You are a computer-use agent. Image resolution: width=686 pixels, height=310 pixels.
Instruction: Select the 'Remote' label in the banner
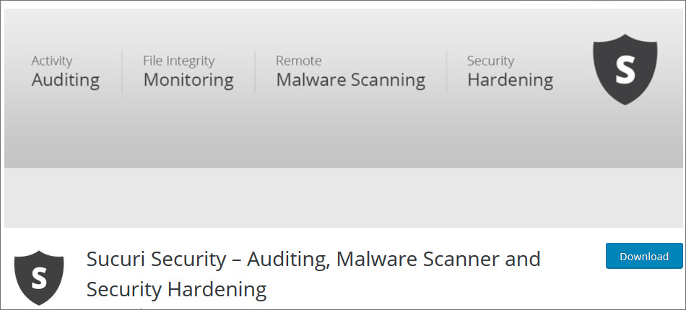pyautogui.click(x=298, y=61)
